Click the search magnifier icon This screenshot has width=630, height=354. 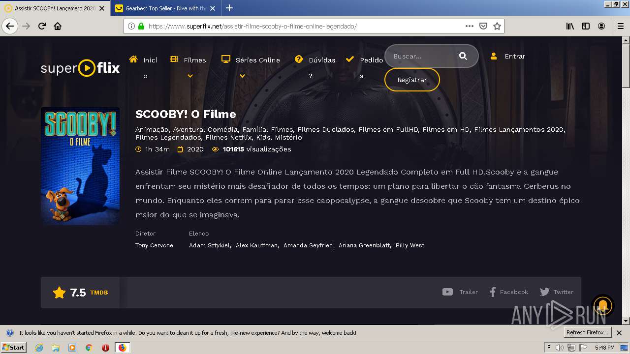coord(463,56)
